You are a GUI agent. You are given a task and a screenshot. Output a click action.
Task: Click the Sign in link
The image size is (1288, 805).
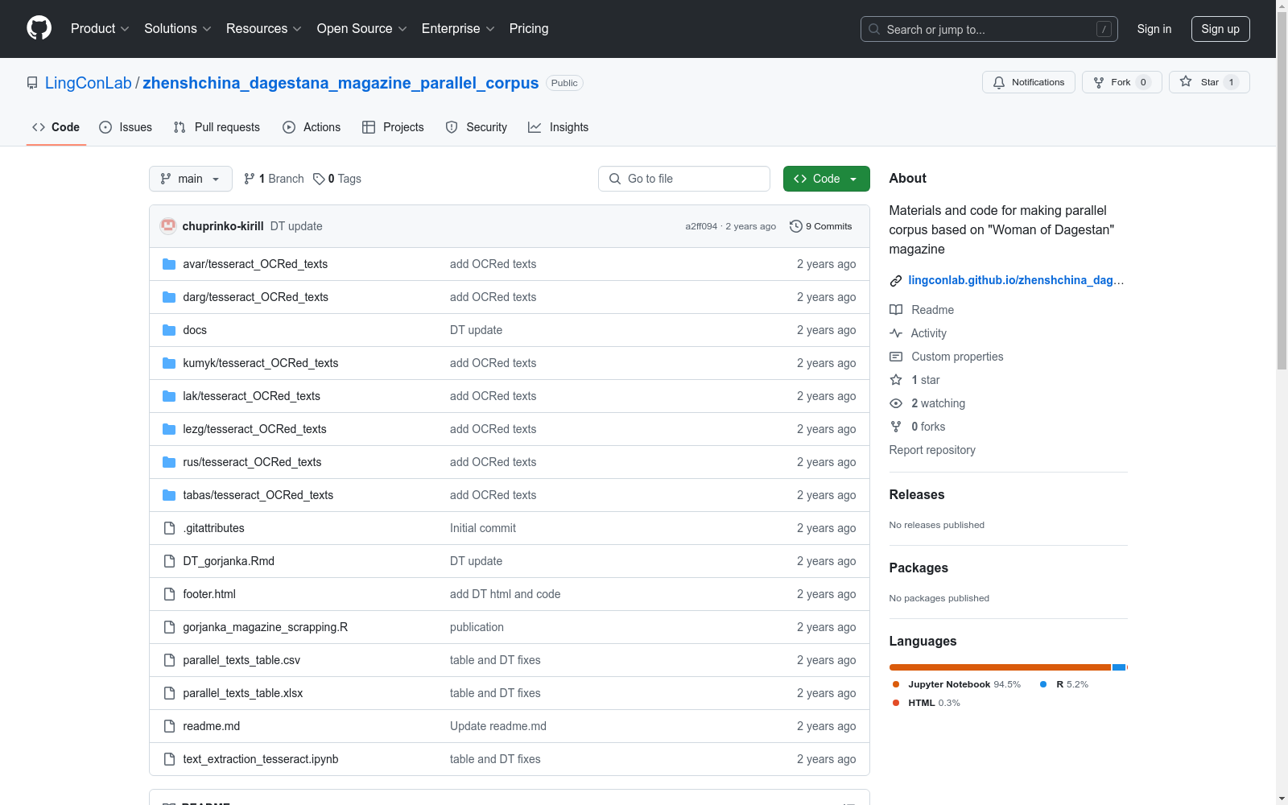point(1154,29)
